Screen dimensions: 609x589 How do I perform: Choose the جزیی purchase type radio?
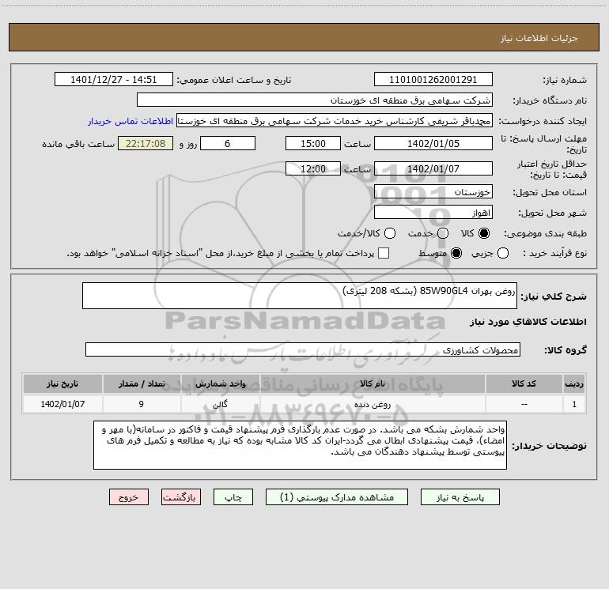(502, 253)
